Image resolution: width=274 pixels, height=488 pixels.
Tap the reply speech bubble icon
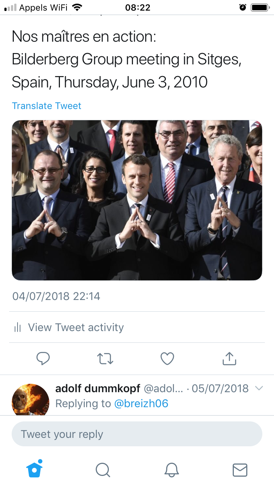(43, 359)
